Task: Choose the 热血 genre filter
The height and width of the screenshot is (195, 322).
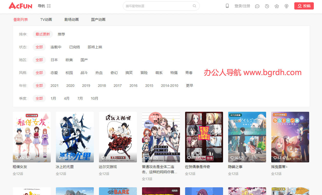Action: coord(99,73)
